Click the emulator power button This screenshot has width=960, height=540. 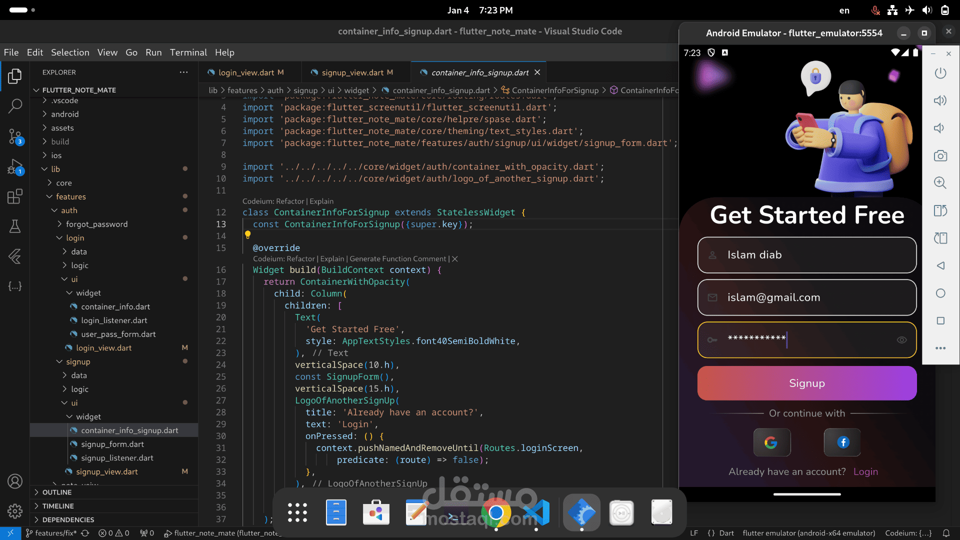(940, 73)
